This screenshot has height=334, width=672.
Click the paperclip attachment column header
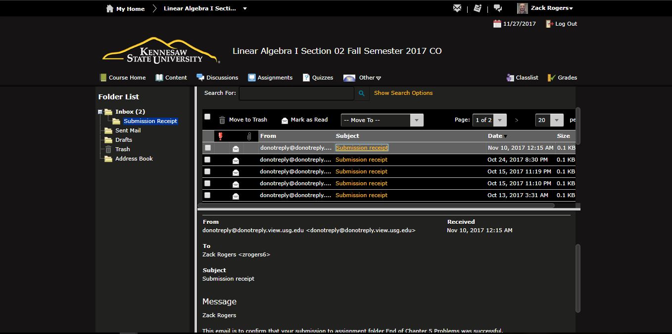[249, 136]
